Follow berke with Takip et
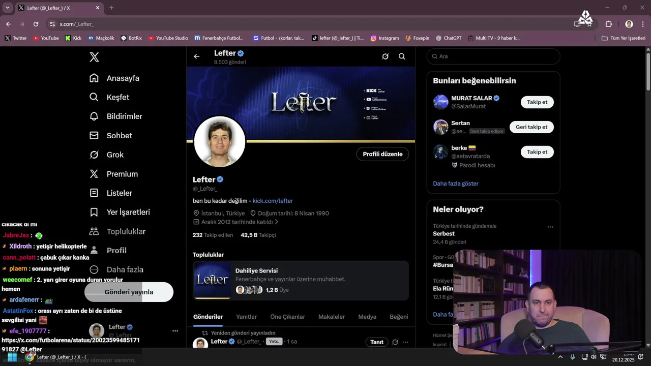The image size is (651, 366). [x=537, y=152]
